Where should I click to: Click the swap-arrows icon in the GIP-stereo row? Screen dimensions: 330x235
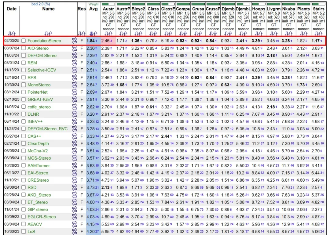(x=74, y=210)
